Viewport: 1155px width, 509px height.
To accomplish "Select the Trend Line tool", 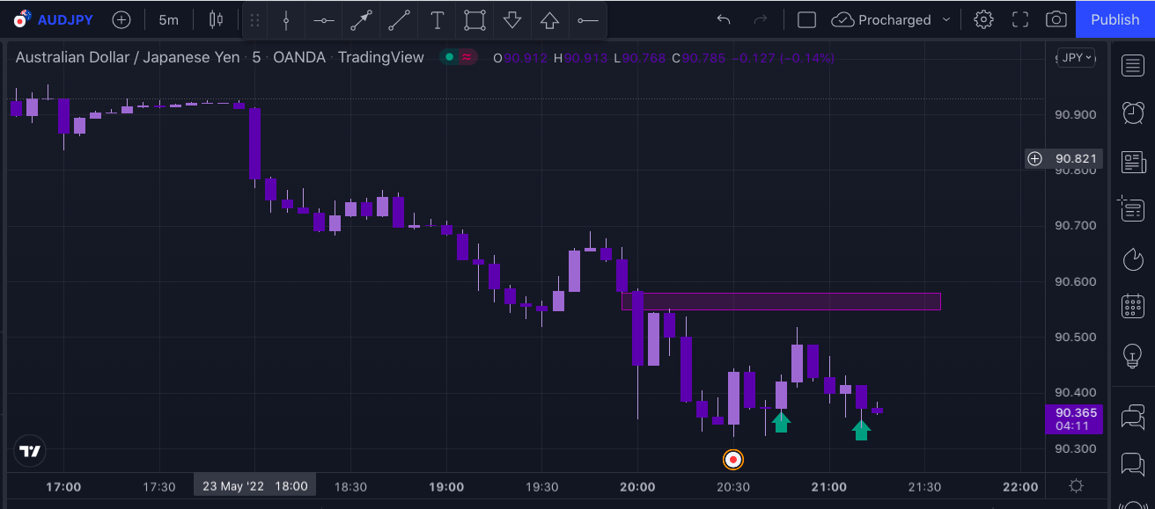I will click(399, 19).
